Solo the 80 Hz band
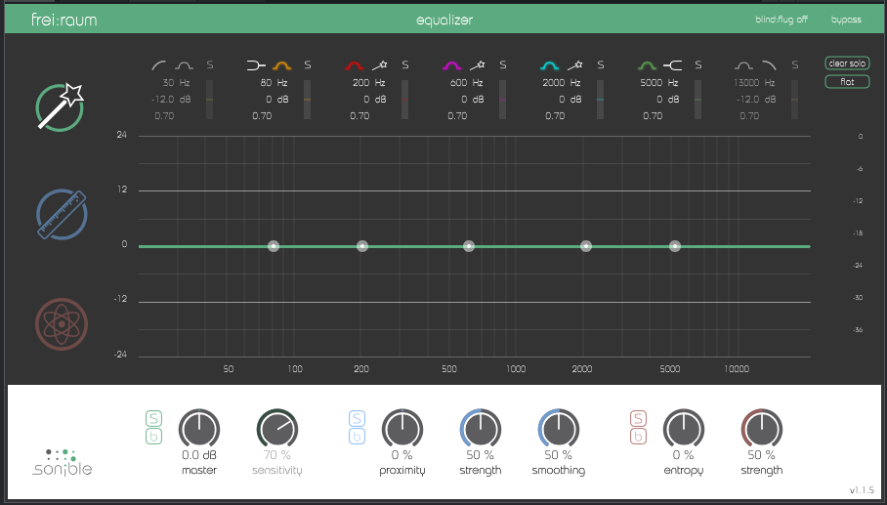This screenshot has height=505, width=887. pos(308,65)
